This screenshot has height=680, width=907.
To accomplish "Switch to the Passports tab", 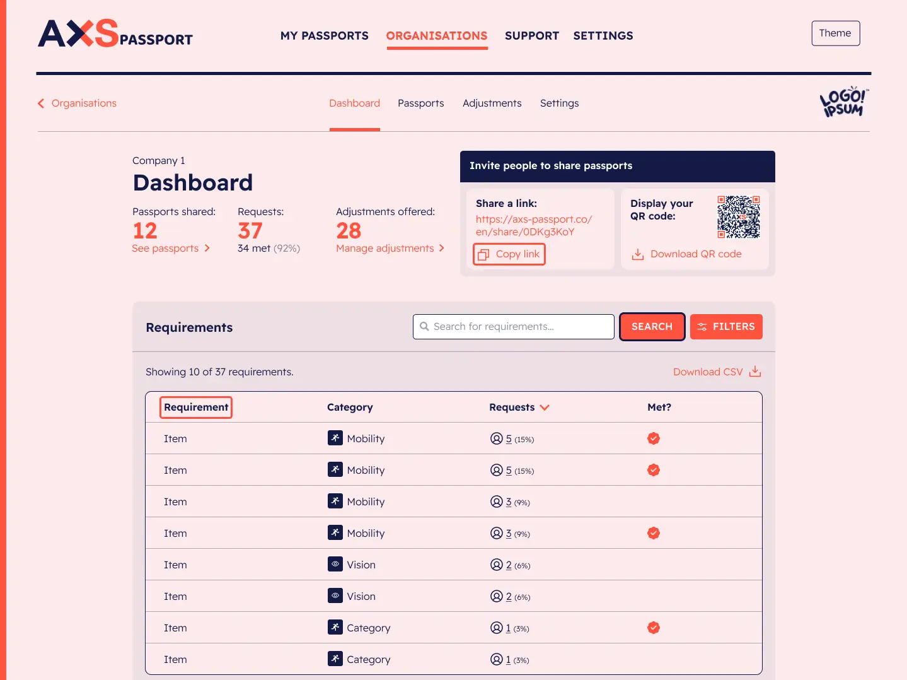I will [420, 103].
